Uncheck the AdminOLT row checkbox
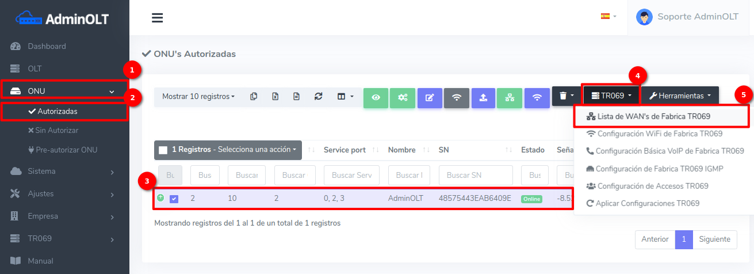This screenshot has height=274, width=754. [x=174, y=199]
